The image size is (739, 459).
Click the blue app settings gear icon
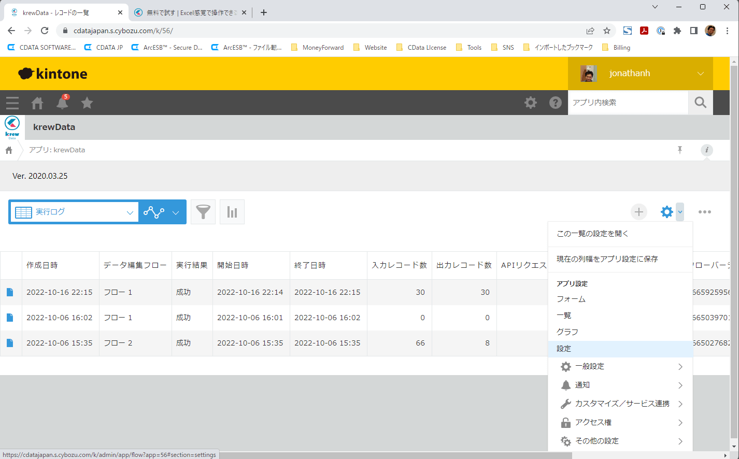click(x=666, y=212)
